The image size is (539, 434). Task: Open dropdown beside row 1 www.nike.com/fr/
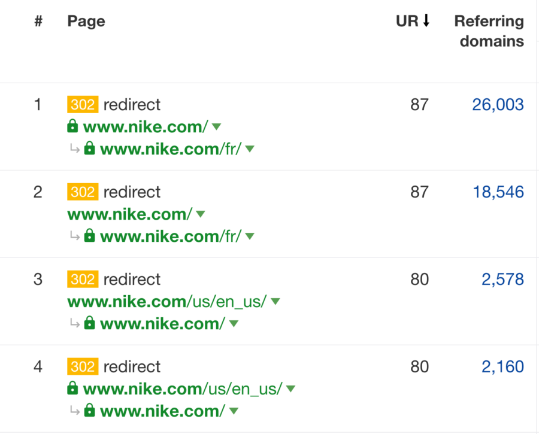pyautogui.click(x=250, y=149)
